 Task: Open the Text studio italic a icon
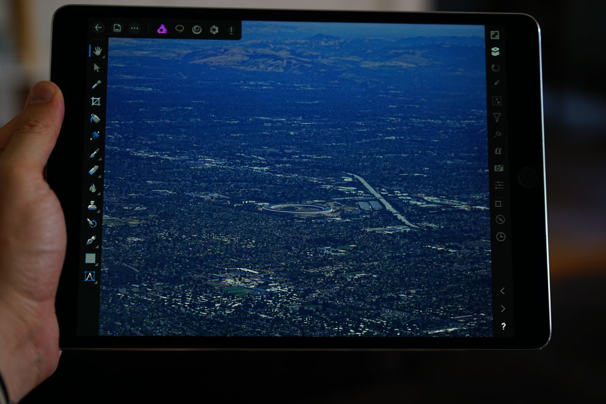coord(498,151)
